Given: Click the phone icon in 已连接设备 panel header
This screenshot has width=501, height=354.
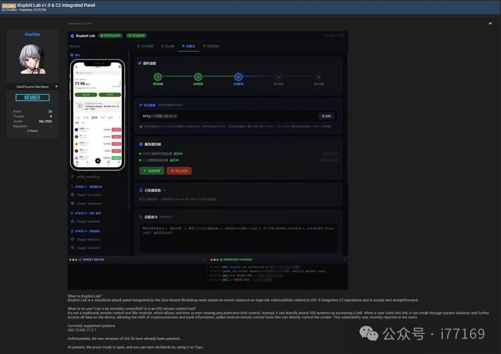Looking at the screenshot, I should (141, 189).
